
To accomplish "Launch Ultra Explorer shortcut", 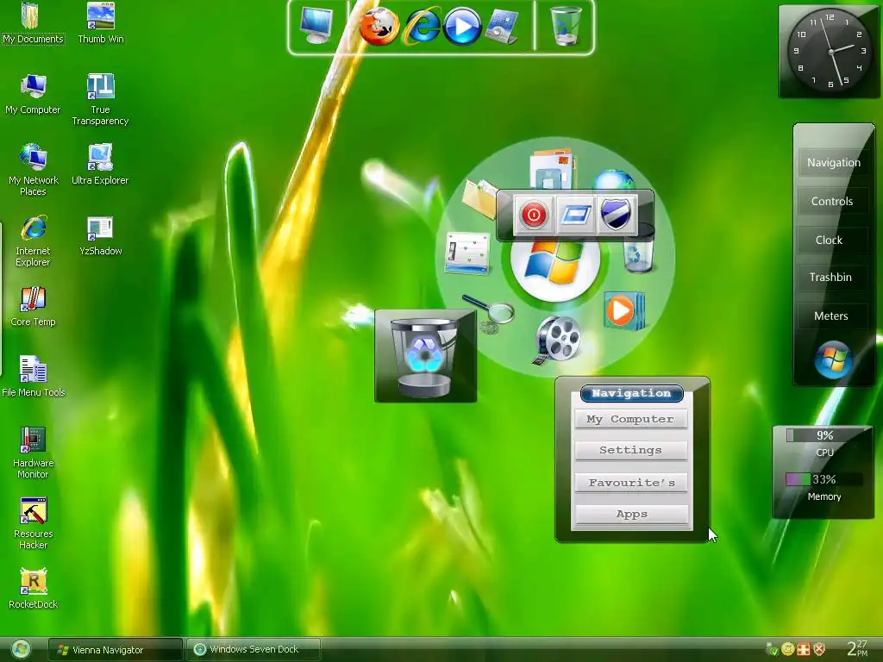I will coord(100,165).
